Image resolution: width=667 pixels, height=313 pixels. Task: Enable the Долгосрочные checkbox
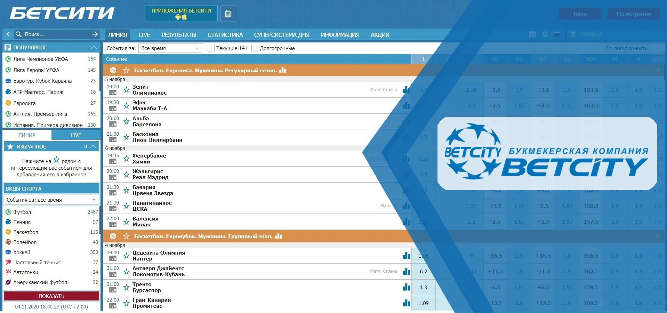(255, 48)
